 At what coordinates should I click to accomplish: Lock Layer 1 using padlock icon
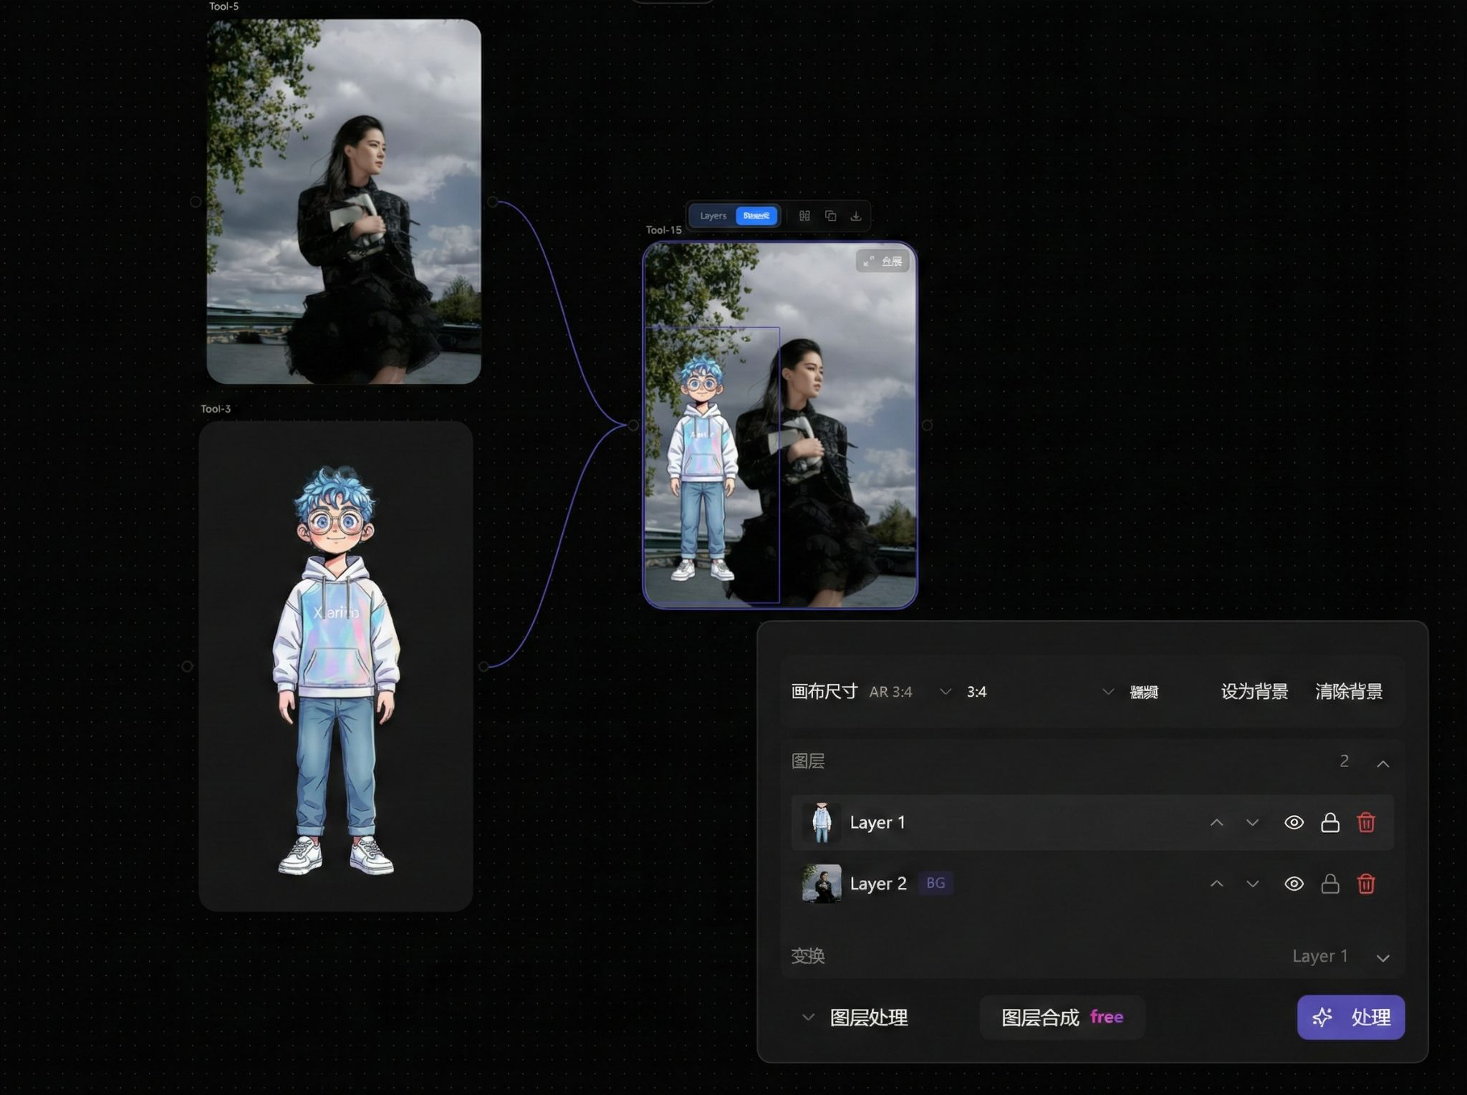[x=1329, y=822]
